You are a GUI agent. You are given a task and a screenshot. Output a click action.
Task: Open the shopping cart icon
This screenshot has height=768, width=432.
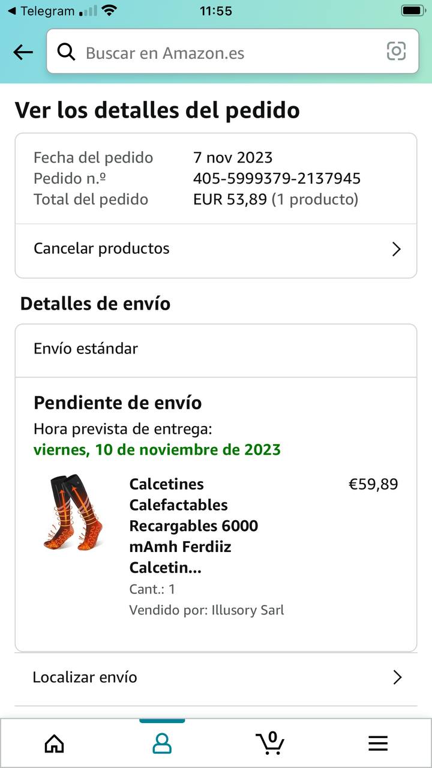[x=270, y=743]
